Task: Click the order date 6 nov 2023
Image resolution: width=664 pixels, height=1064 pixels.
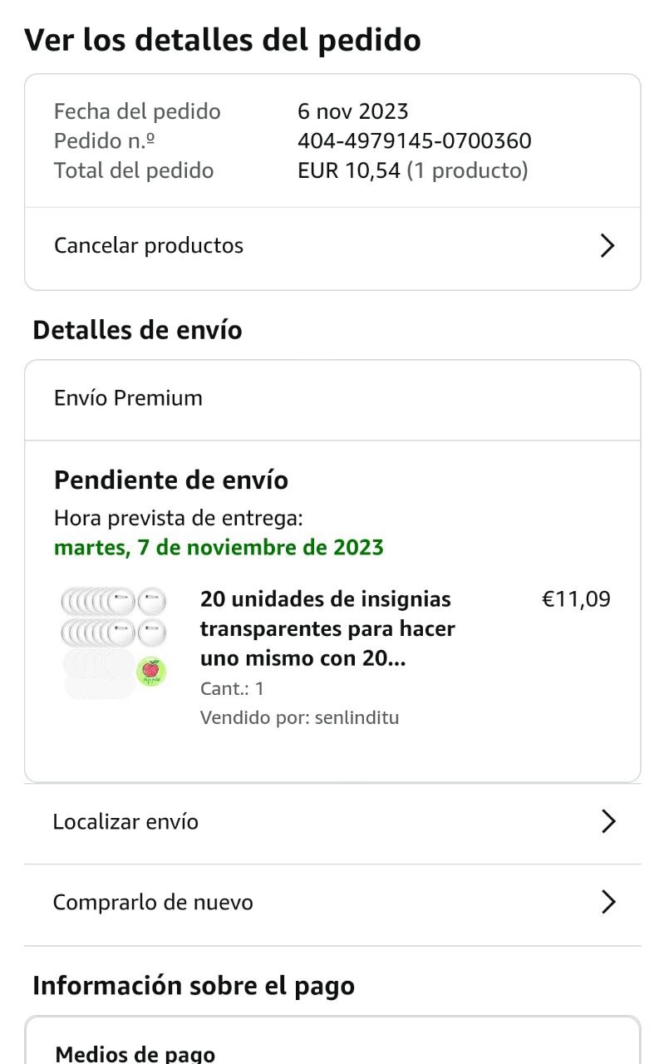Action: point(353,111)
